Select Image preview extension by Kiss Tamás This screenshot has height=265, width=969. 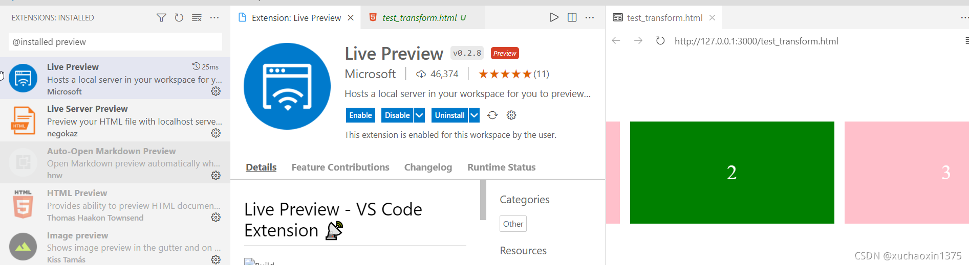[115, 246]
